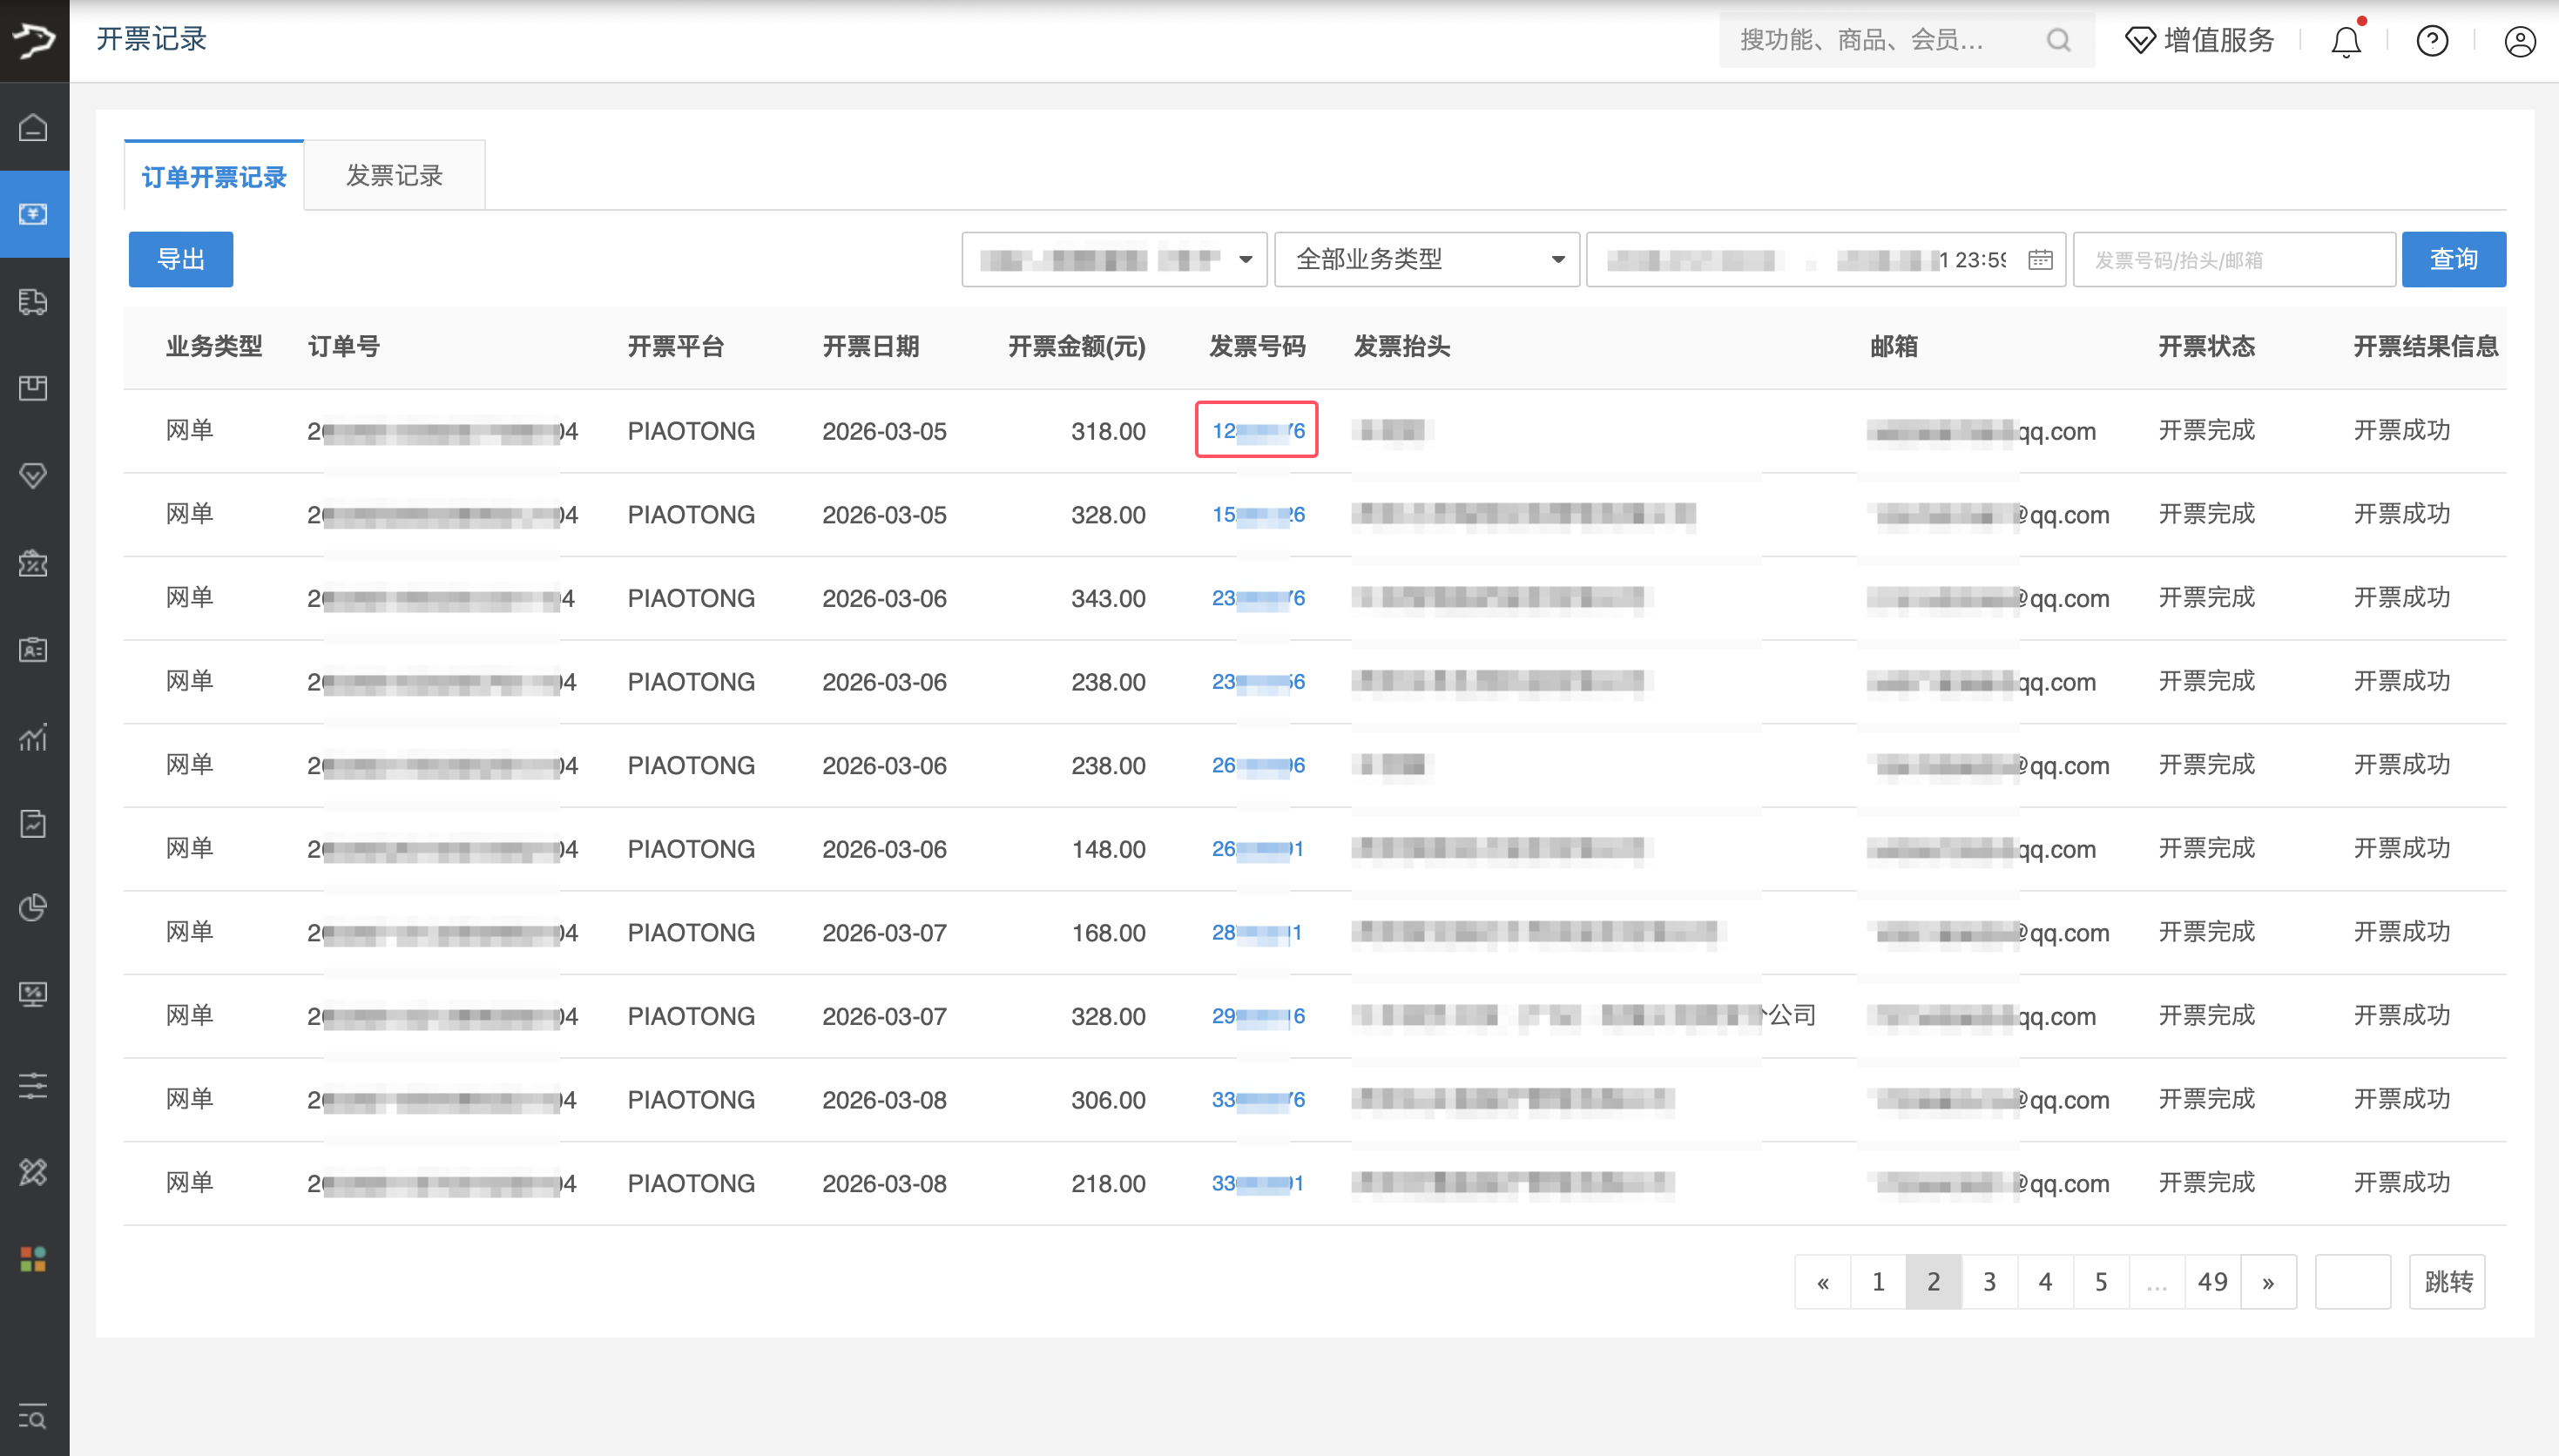
Task: Expand the 全部业务类型 dropdown
Action: pos(1427,259)
